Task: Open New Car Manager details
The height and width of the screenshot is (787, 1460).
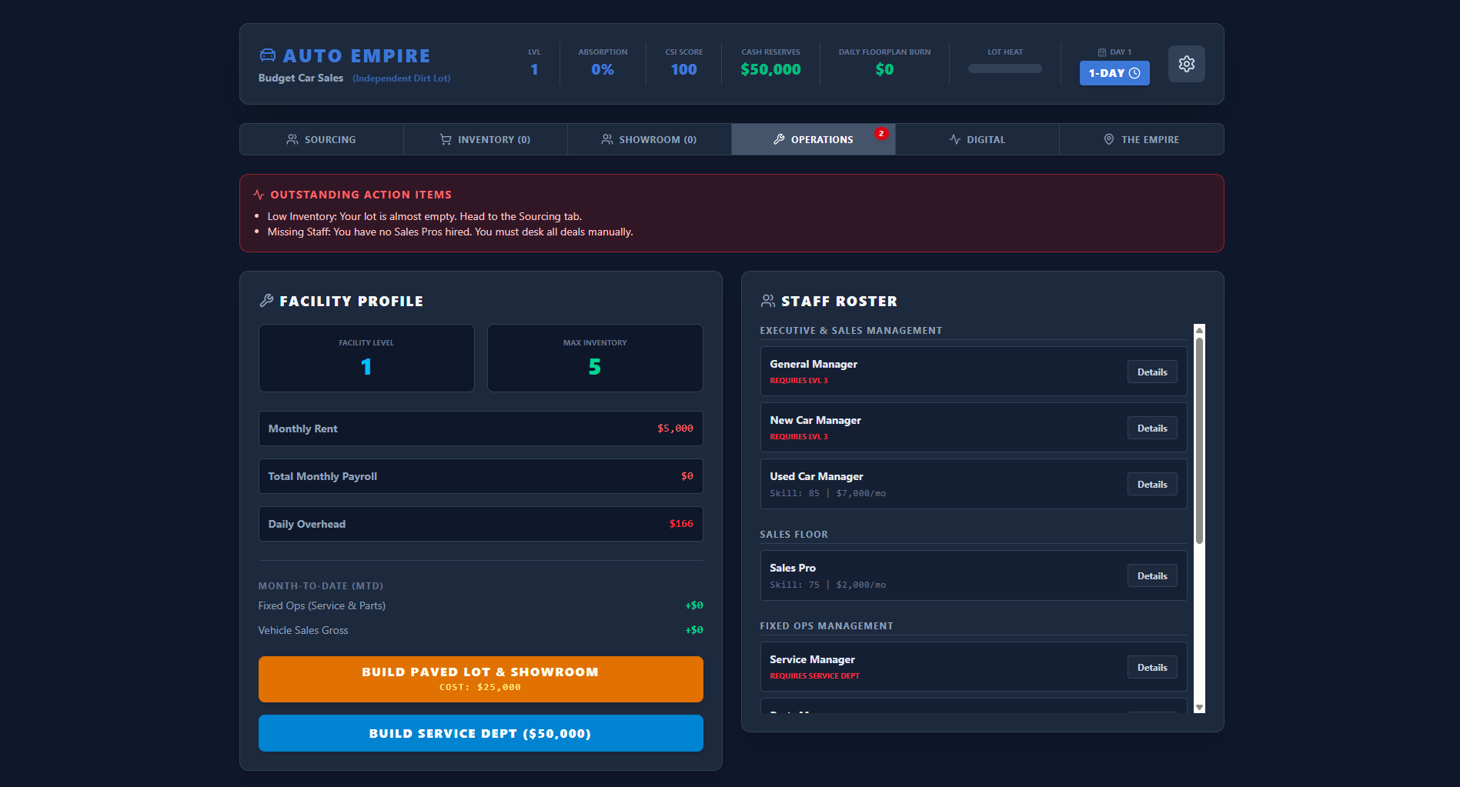Action: (x=1152, y=429)
